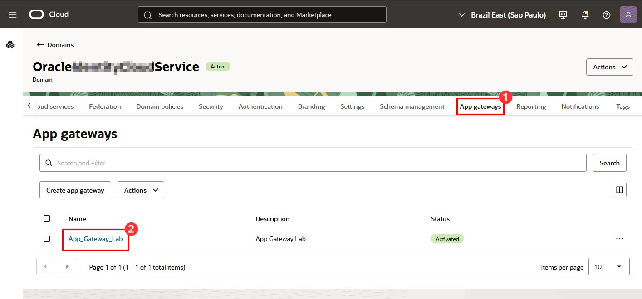
Task: Click the Description column header
Action: (272, 219)
